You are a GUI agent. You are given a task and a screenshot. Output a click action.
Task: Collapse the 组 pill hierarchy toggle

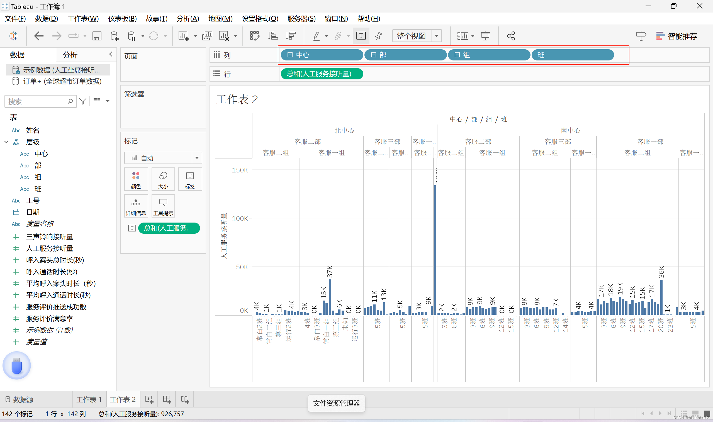pyautogui.click(x=457, y=55)
